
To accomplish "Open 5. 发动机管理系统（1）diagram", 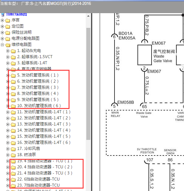I will pos(38,75).
